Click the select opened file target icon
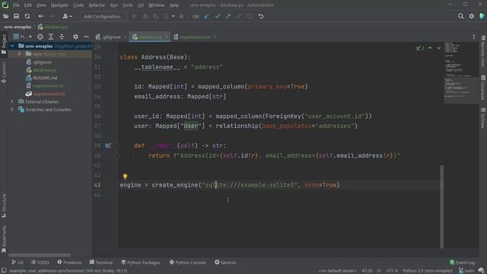The height and width of the screenshot is (274, 487). 40,37
